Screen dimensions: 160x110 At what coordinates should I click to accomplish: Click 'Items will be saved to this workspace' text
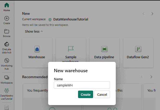[x=45, y=25]
